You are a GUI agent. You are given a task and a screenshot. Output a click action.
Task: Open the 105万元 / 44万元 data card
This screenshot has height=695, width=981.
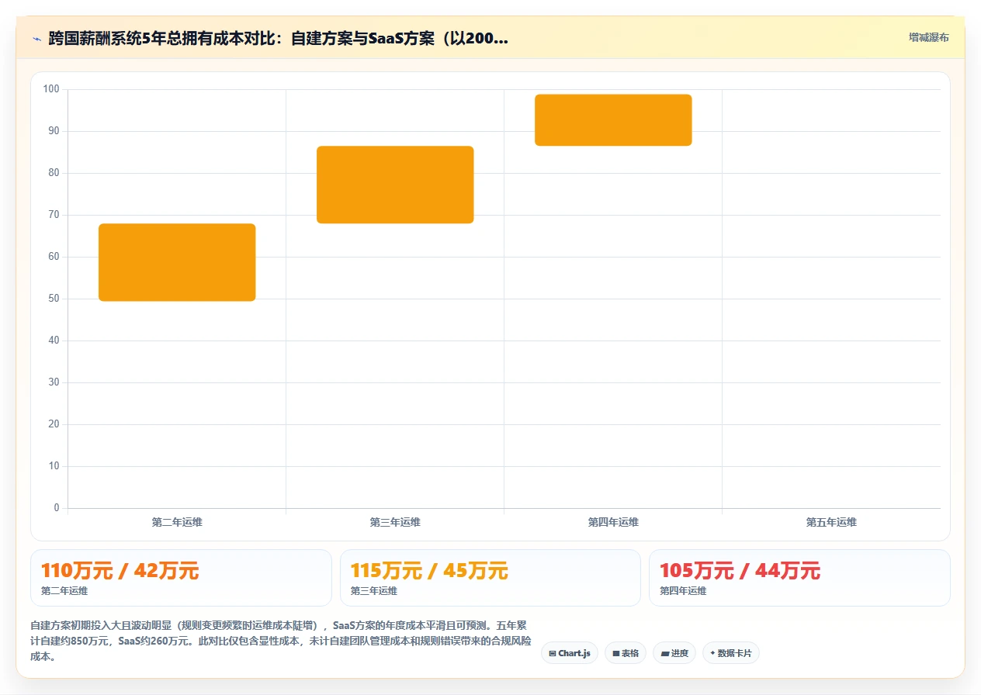tap(799, 578)
